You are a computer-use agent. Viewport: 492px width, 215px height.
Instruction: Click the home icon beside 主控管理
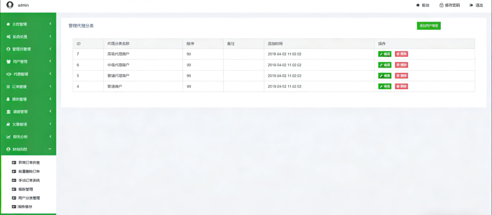click(9, 24)
